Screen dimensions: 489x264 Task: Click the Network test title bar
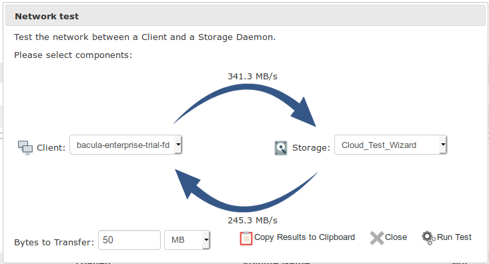click(x=246, y=16)
